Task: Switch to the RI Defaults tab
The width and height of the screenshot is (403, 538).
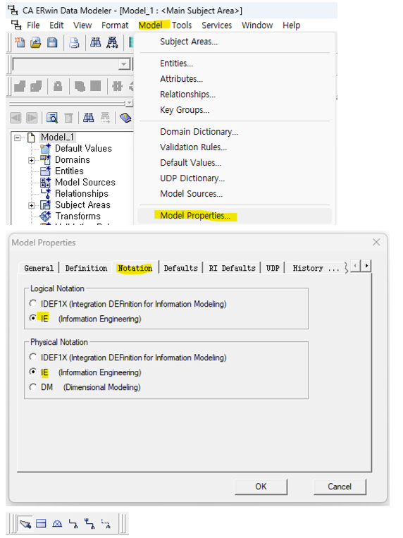Action: click(232, 268)
